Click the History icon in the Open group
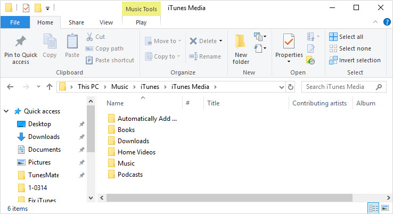The image size is (393, 214). 311,60
